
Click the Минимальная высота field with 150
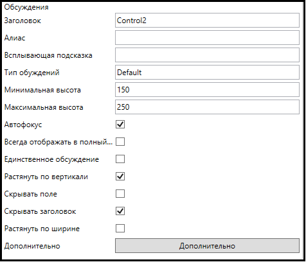[x=207, y=90]
